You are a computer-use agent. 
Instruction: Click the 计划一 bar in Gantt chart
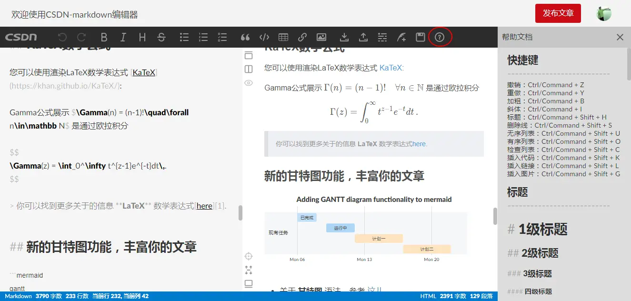379,238
